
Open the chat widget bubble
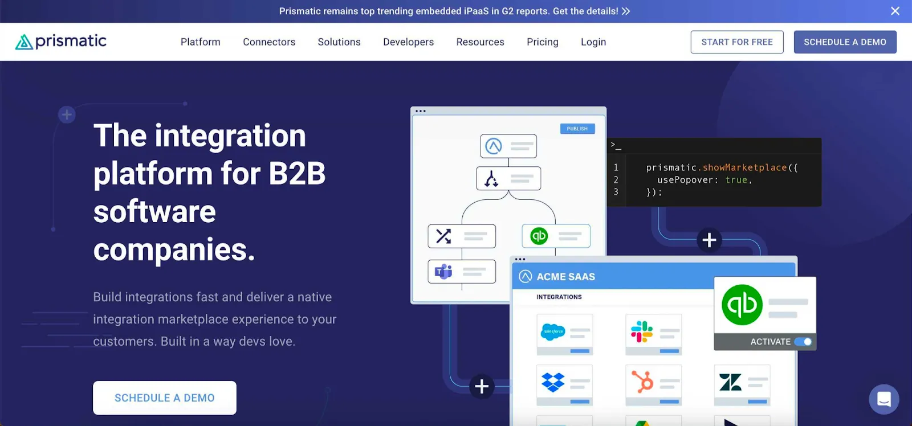point(884,399)
